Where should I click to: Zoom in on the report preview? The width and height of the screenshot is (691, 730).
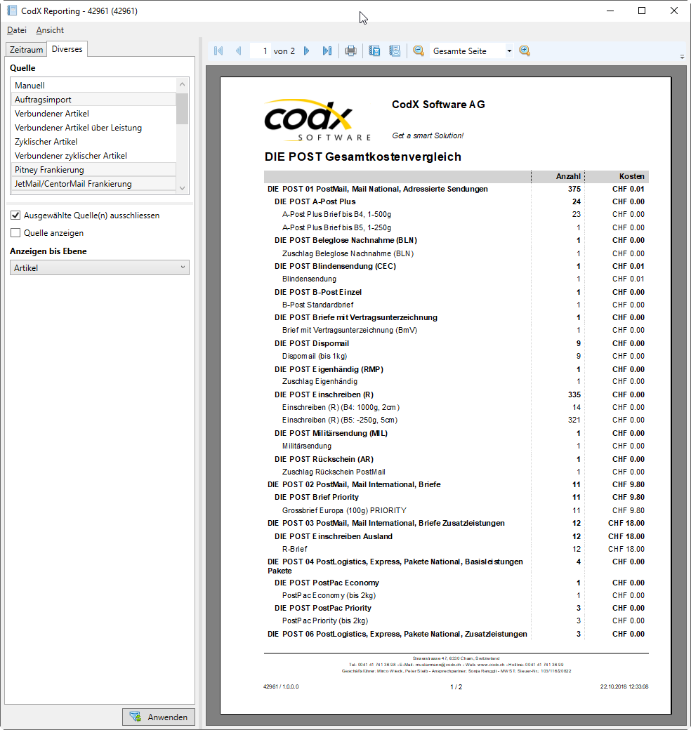point(525,51)
